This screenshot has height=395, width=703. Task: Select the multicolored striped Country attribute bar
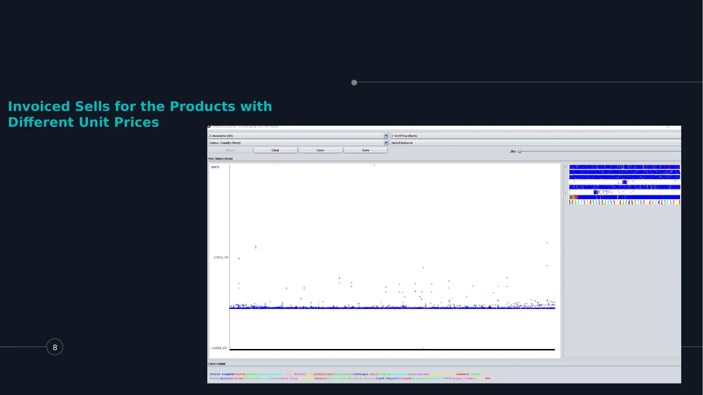[x=625, y=202]
